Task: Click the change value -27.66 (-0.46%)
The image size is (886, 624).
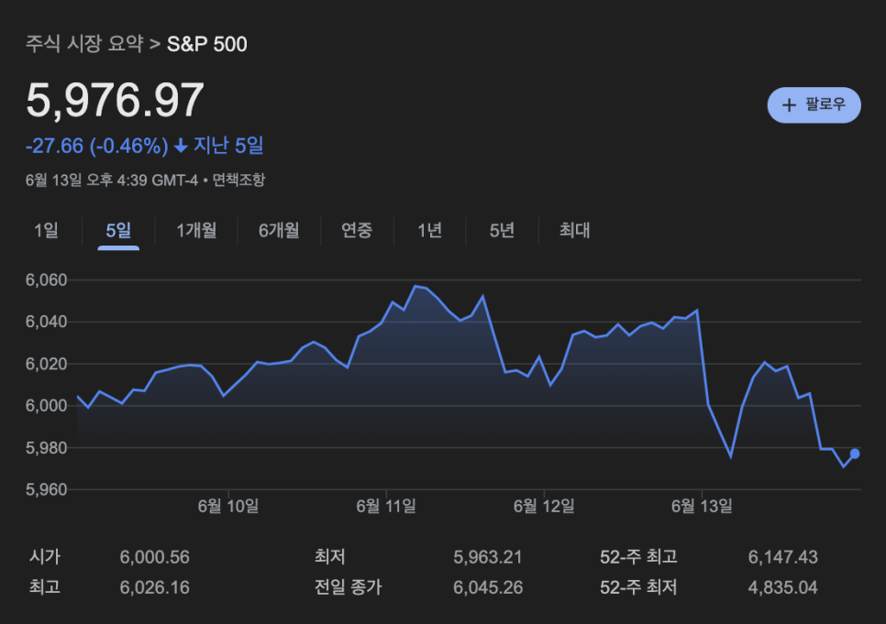Action: [x=96, y=146]
